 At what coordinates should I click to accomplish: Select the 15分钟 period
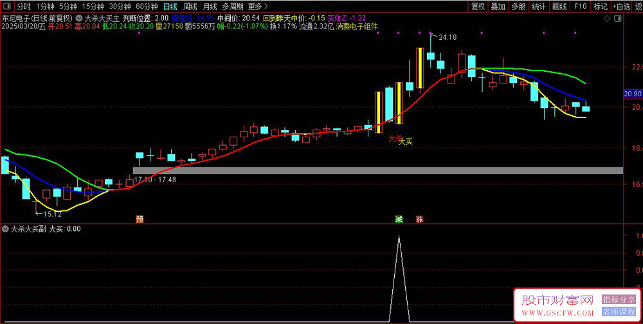pos(92,6)
